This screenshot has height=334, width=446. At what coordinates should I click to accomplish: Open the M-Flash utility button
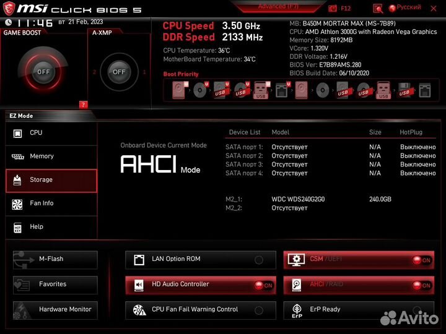[x=56, y=260]
